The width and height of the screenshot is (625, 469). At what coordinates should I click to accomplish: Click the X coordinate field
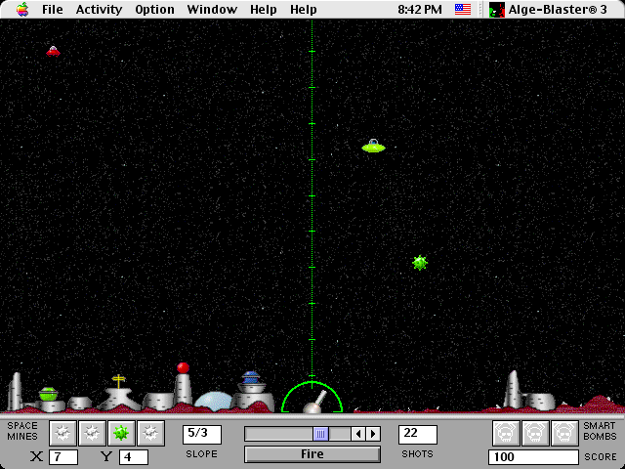point(62,457)
